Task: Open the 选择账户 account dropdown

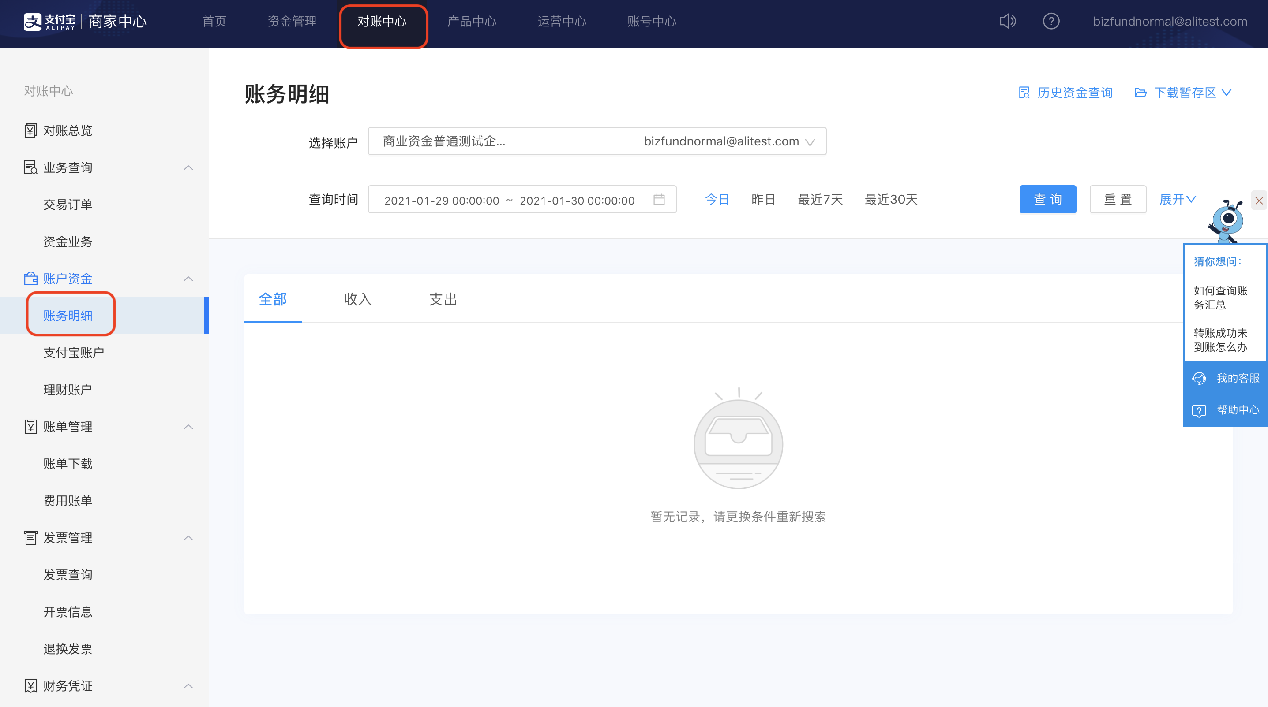Action: tap(597, 141)
